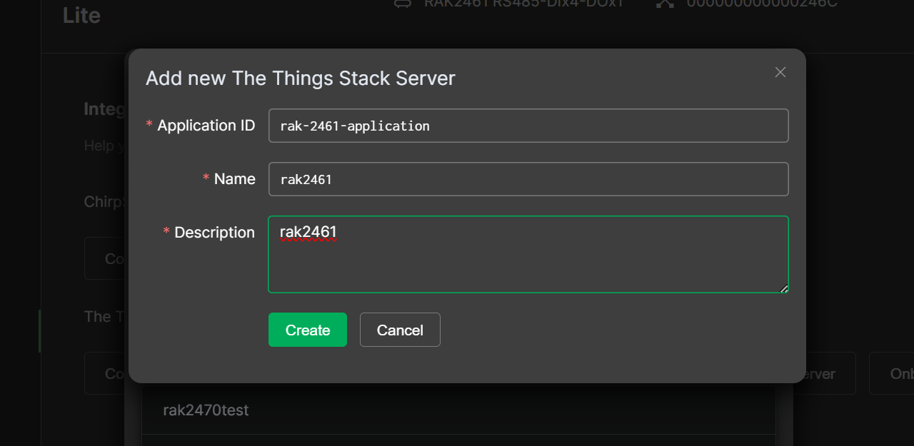914x446 pixels.
Task: Click inside the Name input field
Action: point(528,179)
